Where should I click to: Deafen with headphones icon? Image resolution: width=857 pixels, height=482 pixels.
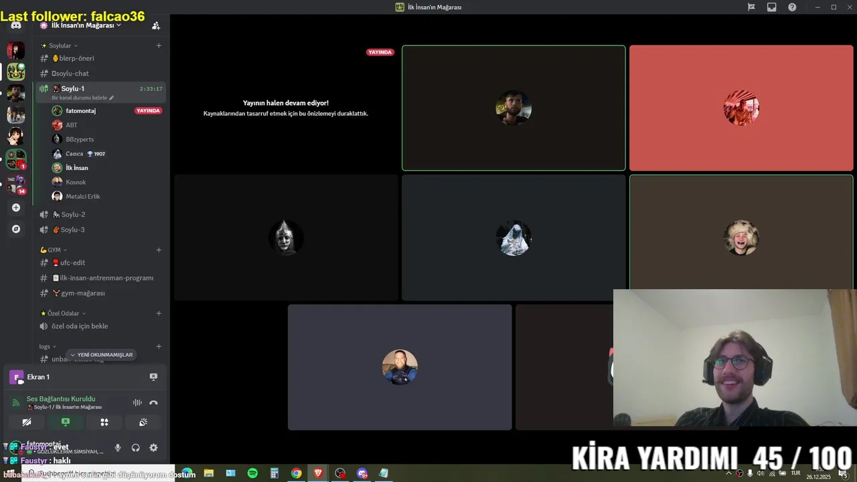(136, 448)
